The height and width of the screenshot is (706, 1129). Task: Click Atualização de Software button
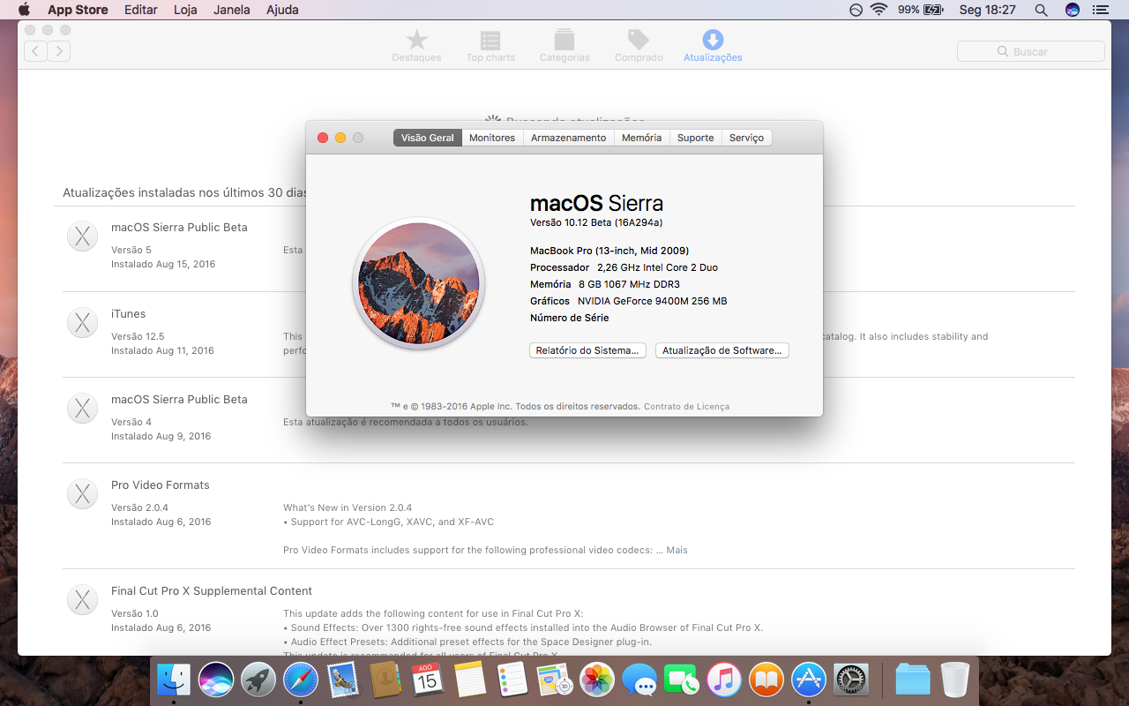(x=722, y=350)
